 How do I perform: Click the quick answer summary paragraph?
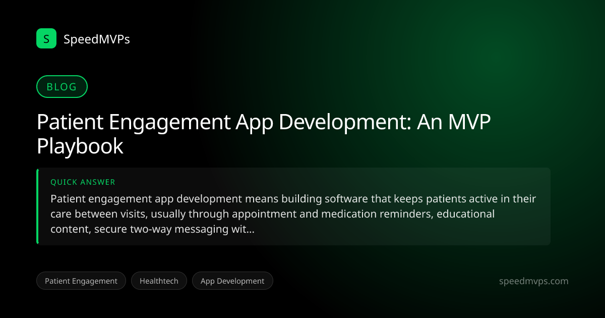point(293,214)
